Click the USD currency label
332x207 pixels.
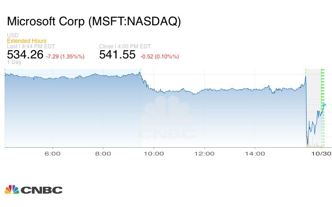click(x=12, y=35)
